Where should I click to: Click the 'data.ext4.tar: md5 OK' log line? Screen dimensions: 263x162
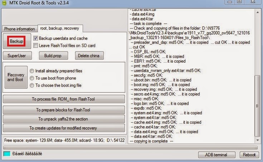point(152,136)
